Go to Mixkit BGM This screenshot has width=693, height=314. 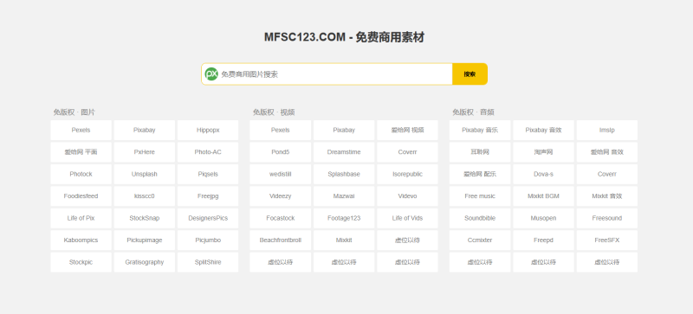[544, 196]
